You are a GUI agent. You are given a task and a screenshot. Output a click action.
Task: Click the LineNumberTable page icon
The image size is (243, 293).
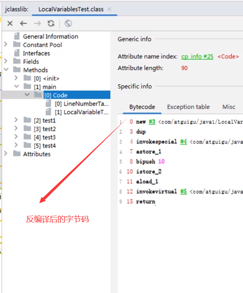48,103
